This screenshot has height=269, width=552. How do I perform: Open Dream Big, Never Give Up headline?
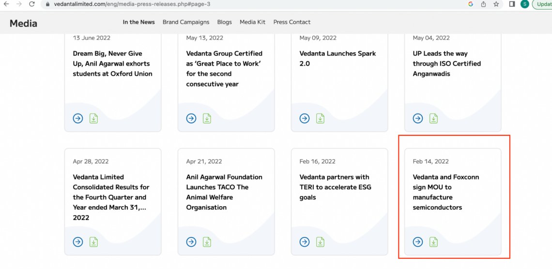coord(113,64)
